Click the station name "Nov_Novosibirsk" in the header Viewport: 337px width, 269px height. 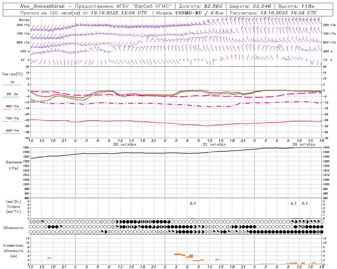[42, 6]
